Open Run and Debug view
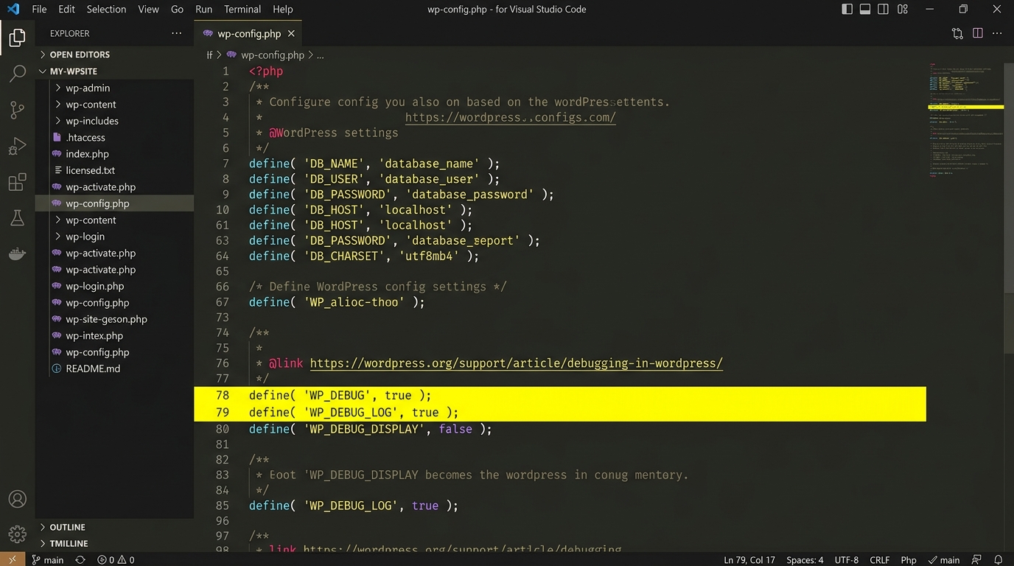The image size is (1014, 566). click(17, 147)
